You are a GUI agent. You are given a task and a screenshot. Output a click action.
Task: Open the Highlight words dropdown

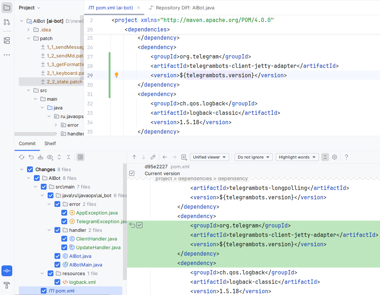[297, 157]
